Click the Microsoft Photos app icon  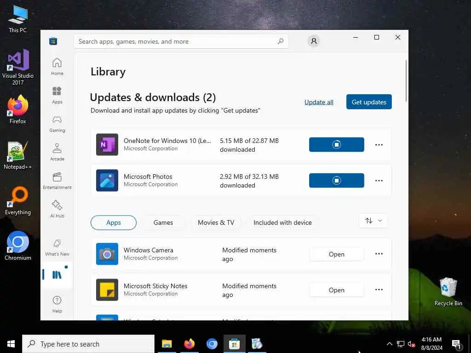[x=107, y=180]
